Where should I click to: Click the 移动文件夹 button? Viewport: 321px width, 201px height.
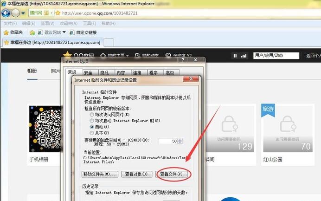click(99, 174)
